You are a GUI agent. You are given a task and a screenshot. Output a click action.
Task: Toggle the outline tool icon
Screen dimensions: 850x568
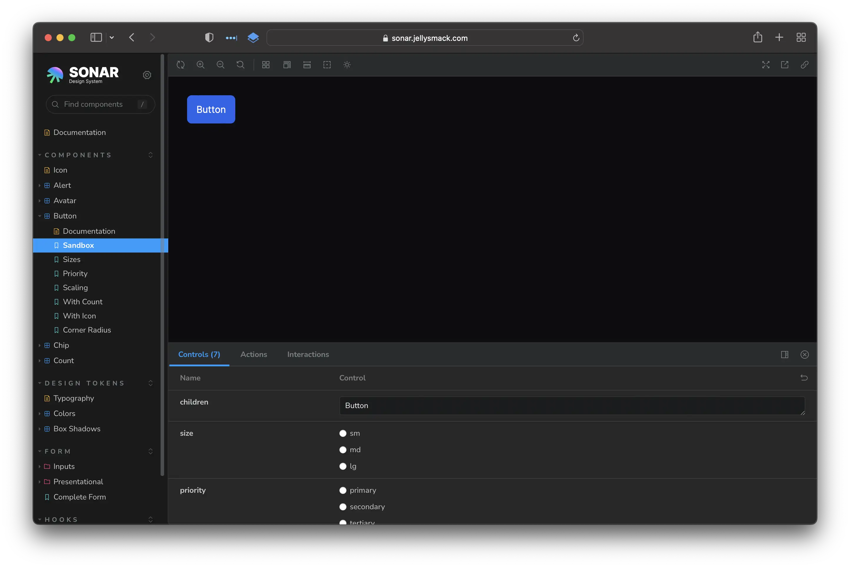coord(327,65)
